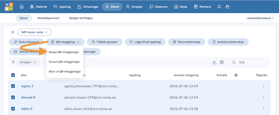Open notifications bell
Viewport: 279px width, 115px height.
click(219, 7)
